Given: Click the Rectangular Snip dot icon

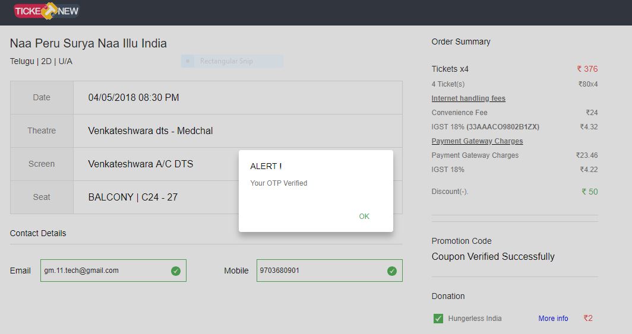Looking at the screenshot, I should click(188, 61).
